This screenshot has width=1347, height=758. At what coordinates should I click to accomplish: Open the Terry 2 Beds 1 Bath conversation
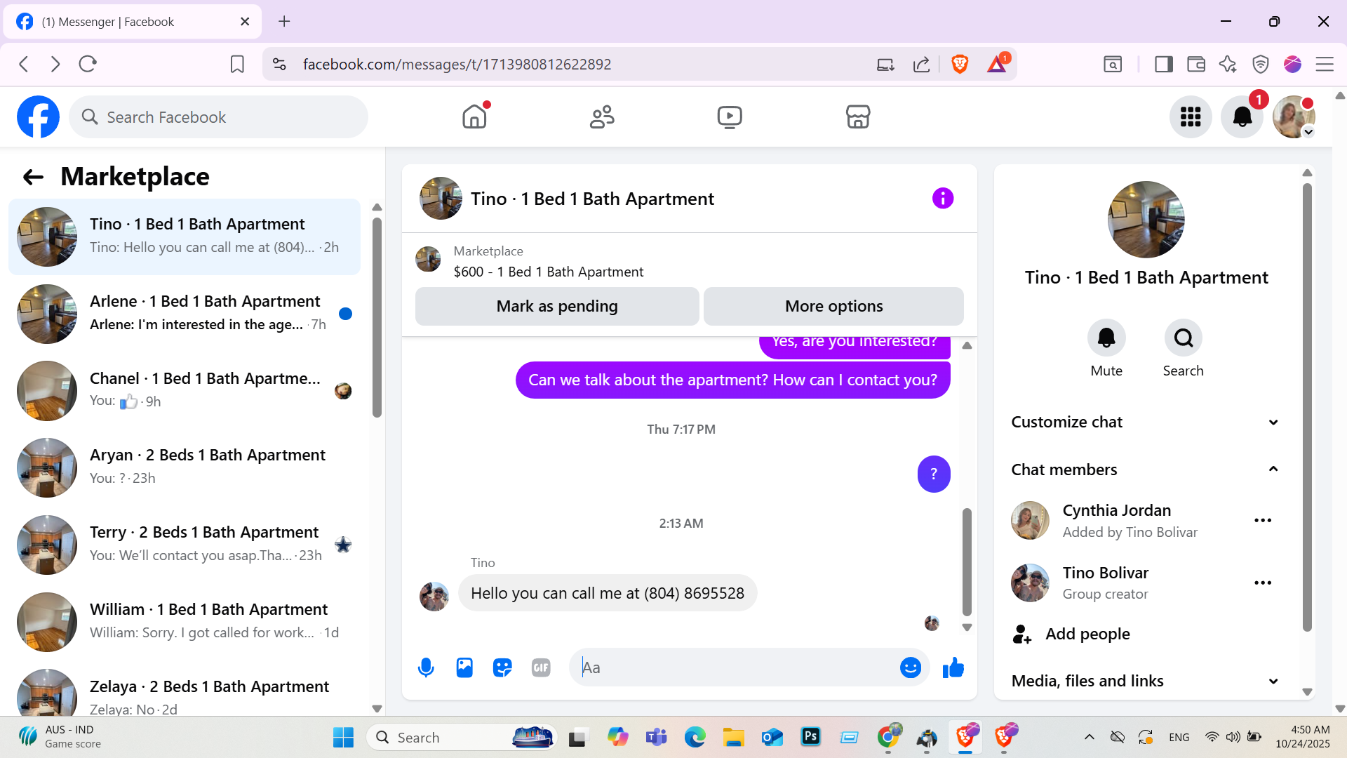pos(185,545)
